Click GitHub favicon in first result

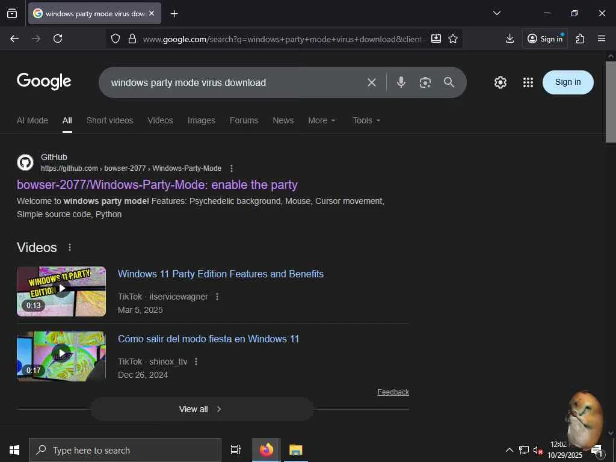coord(25,162)
